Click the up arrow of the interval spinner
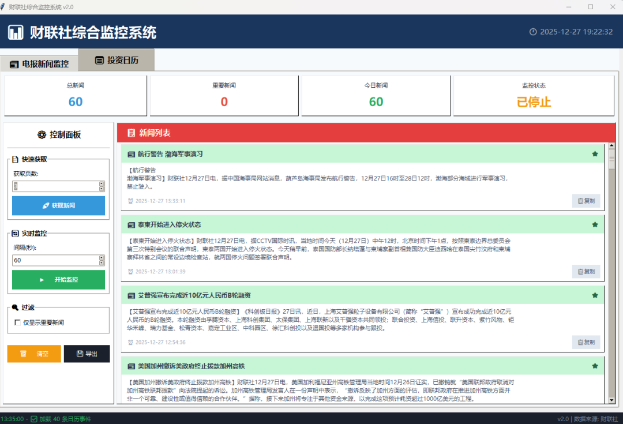 pyautogui.click(x=102, y=258)
